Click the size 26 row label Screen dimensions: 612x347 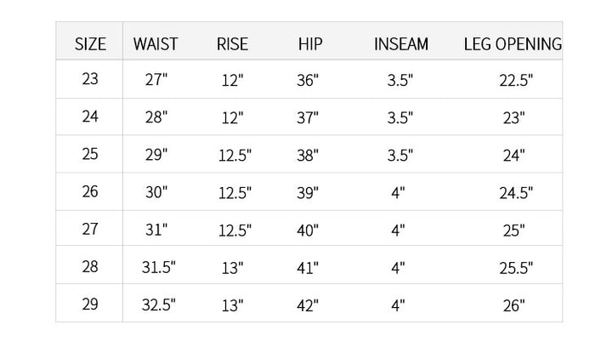point(91,192)
